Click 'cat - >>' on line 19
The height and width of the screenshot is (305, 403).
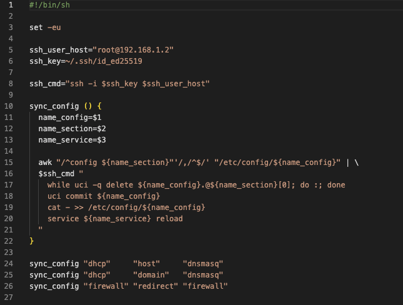tap(65, 207)
